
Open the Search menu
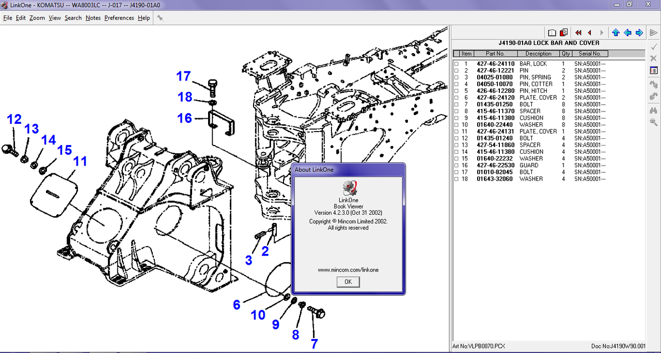pyautogui.click(x=73, y=18)
